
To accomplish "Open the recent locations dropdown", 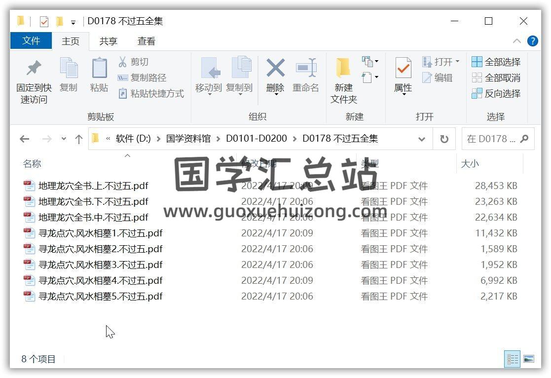I will 64,139.
